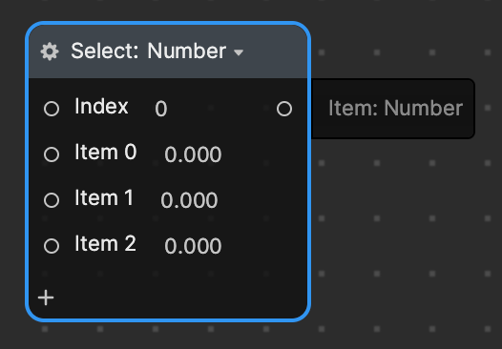Click the Item 1 value field 0.000
502x349 pixels.
coord(189,200)
